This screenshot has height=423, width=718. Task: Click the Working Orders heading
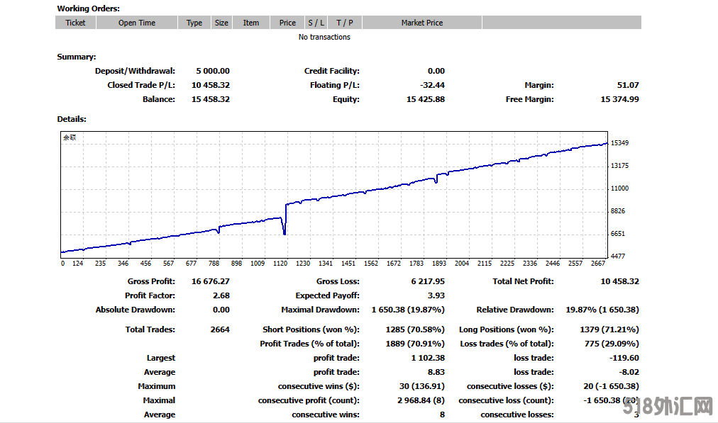(x=89, y=9)
